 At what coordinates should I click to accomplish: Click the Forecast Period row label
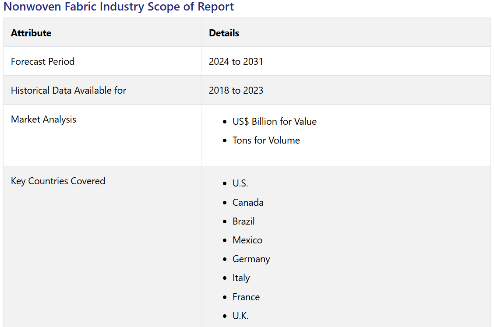pos(42,61)
